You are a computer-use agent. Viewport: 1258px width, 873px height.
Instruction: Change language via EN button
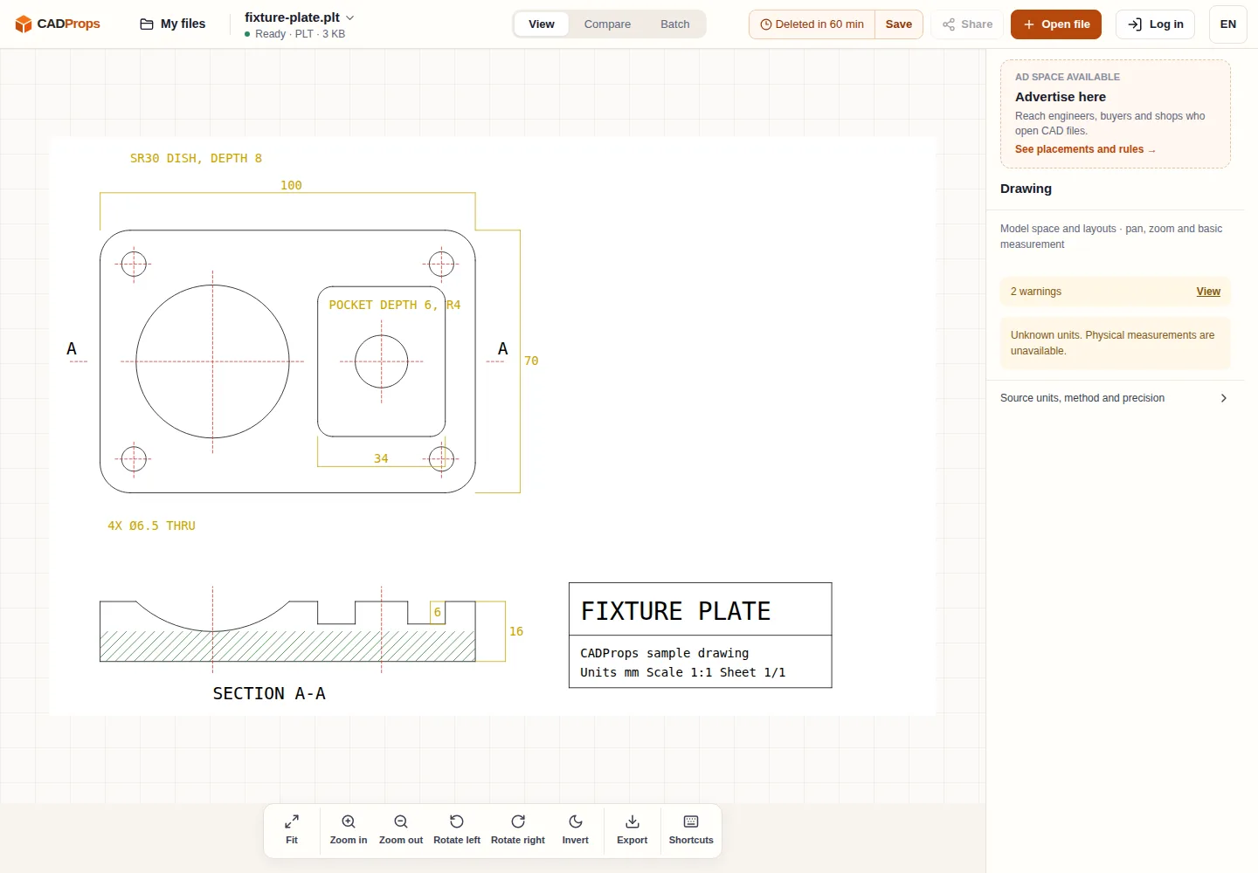point(1227,24)
